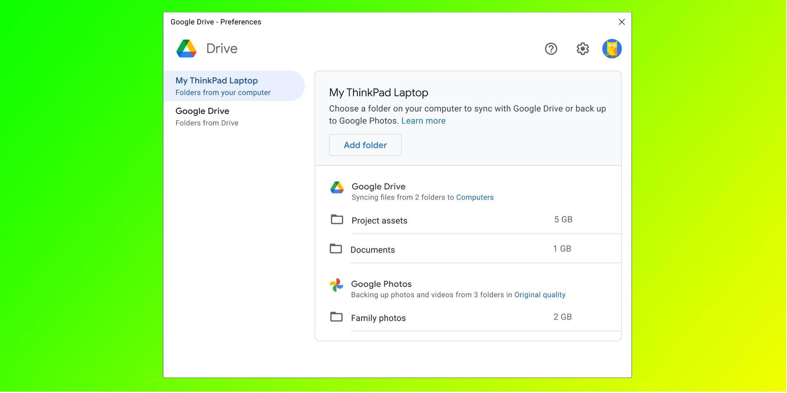The image size is (787, 393).
Task: Open the Original quality setting link
Action: (540, 295)
